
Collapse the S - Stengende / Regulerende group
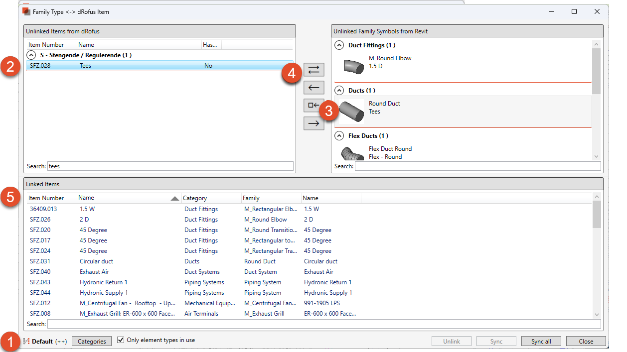click(x=31, y=55)
